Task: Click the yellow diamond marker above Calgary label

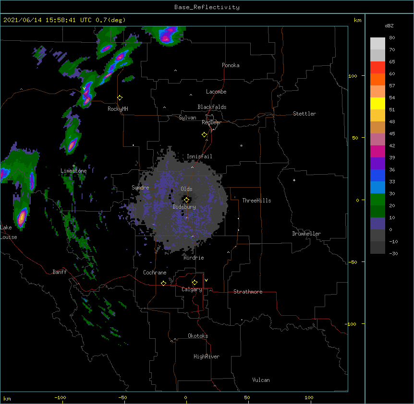Action: pyautogui.click(x=195, y=283)
